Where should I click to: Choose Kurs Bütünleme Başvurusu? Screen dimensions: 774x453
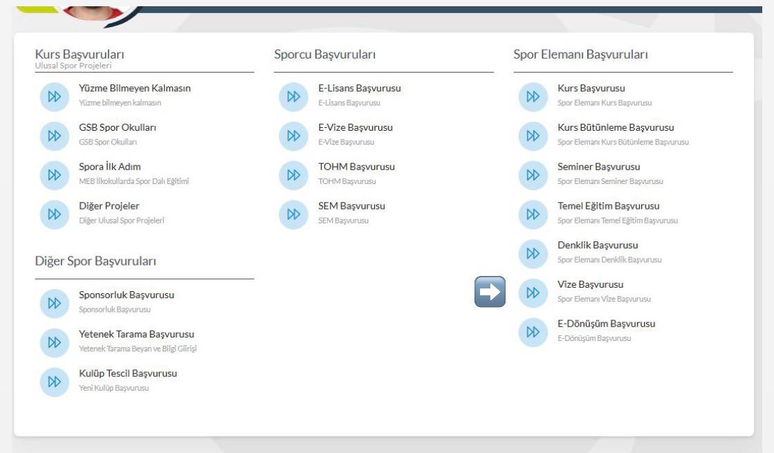click(615, 128)
